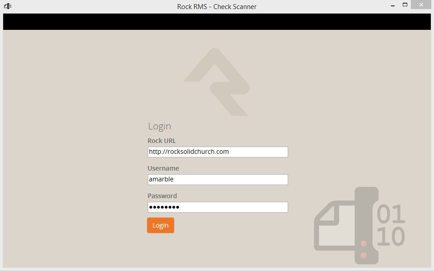Click the "Login" heading text
Screen dimensions: 434x271
pos(159,126)
